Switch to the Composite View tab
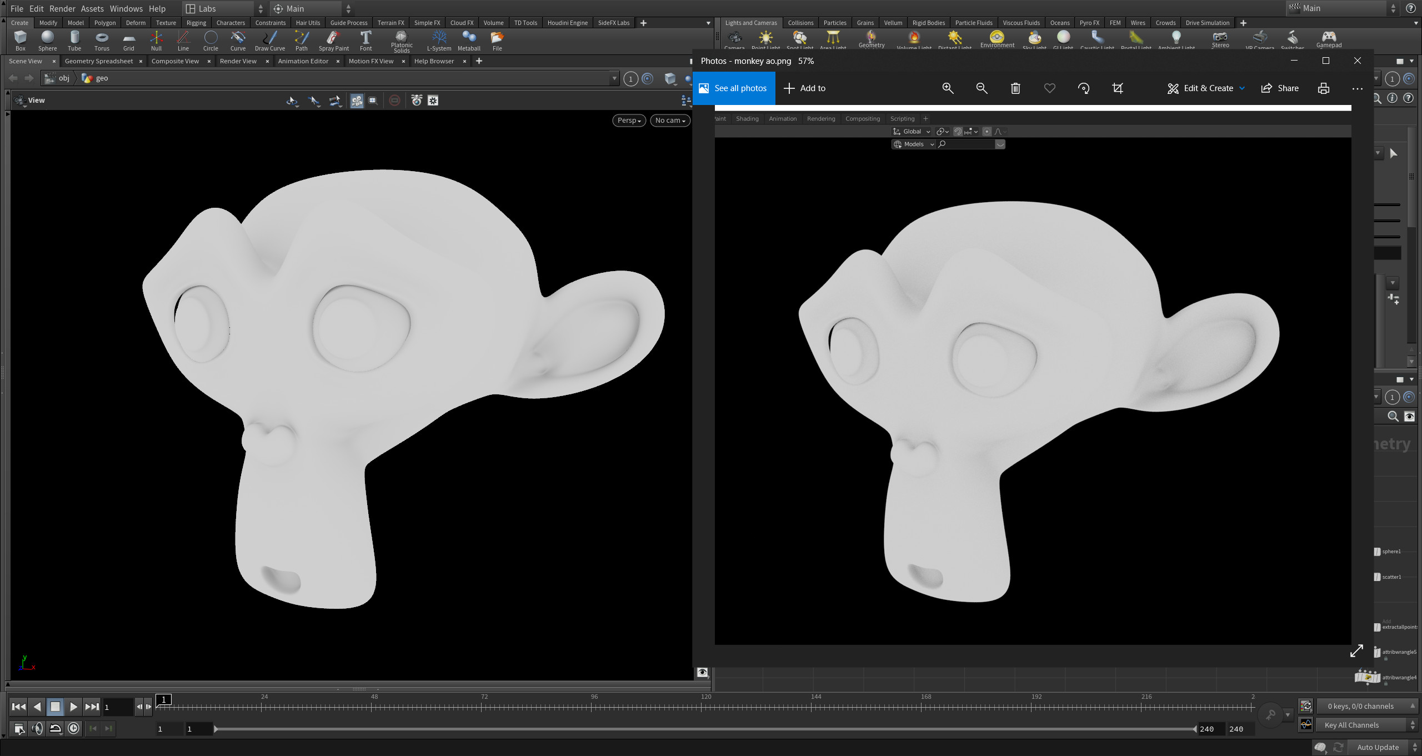1422x756 pixels. [x=174, y=61]
